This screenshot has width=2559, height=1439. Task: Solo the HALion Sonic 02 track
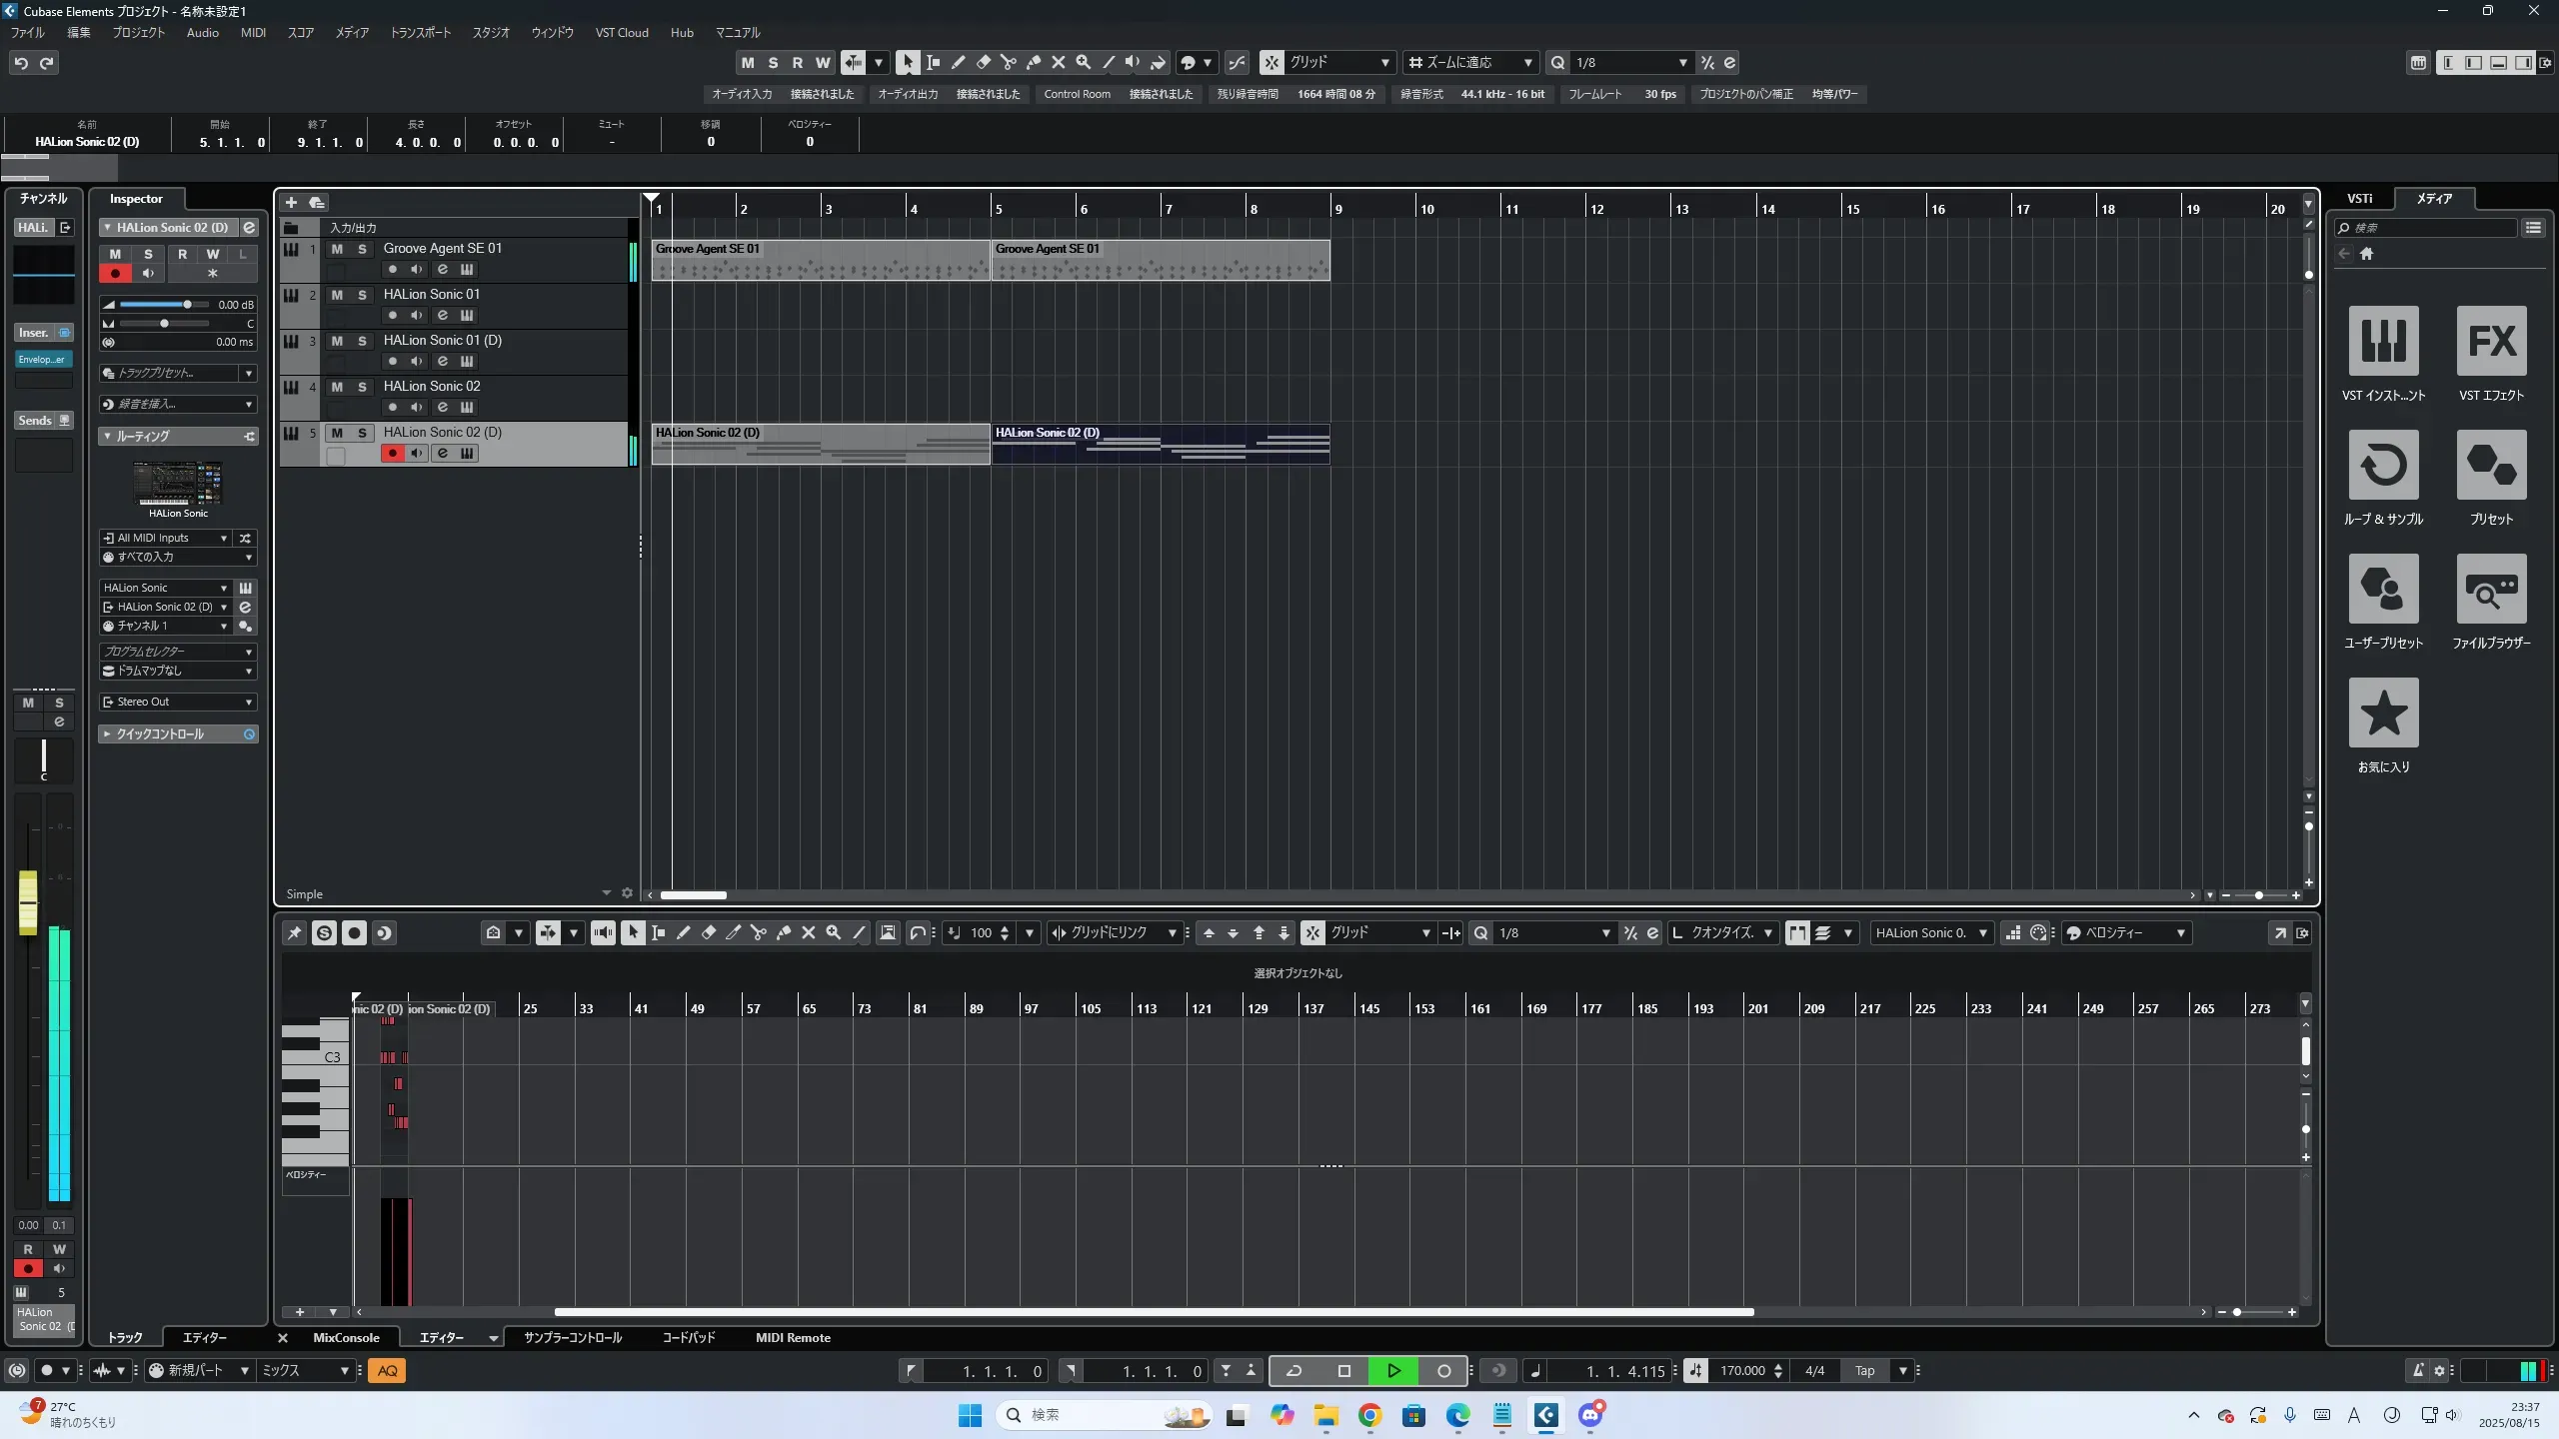(x=362, y=387)
